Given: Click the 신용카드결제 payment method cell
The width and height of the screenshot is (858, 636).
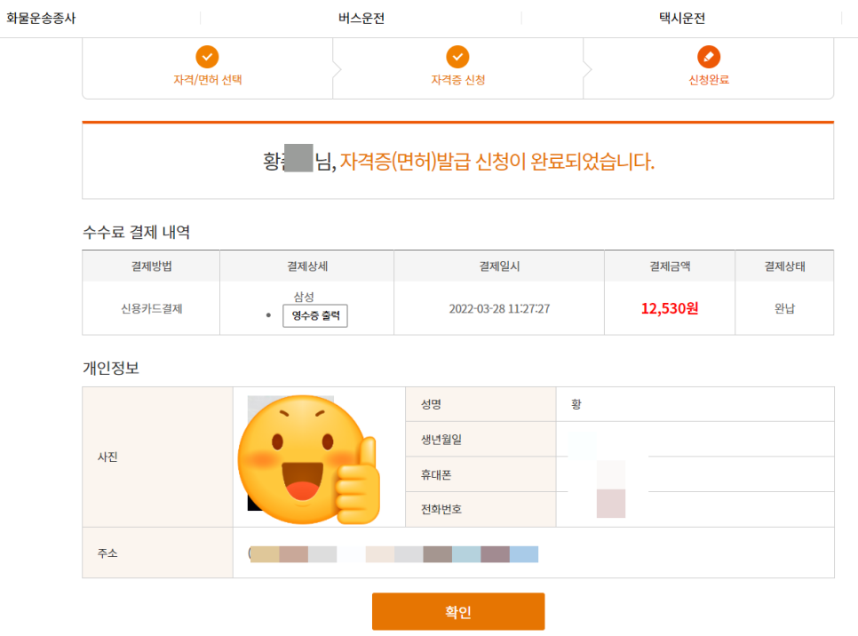Looking at the screenshot, I should [152, 309].
